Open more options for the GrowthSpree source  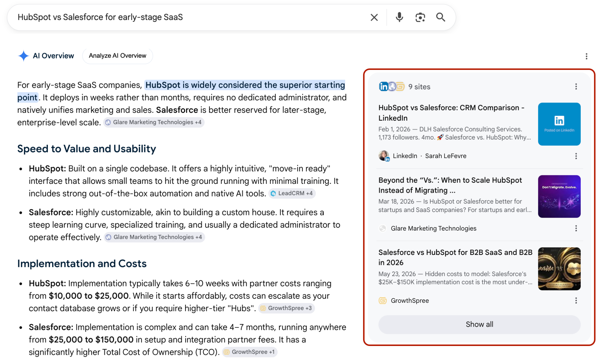[576, 300]
